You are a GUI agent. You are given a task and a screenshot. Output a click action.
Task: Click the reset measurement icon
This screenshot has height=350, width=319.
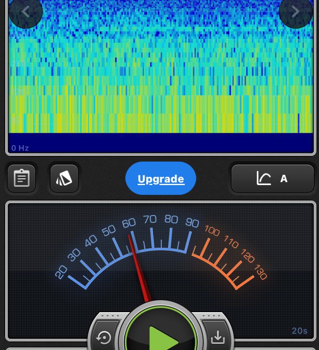pyautogui.click(x=104, y=338)
